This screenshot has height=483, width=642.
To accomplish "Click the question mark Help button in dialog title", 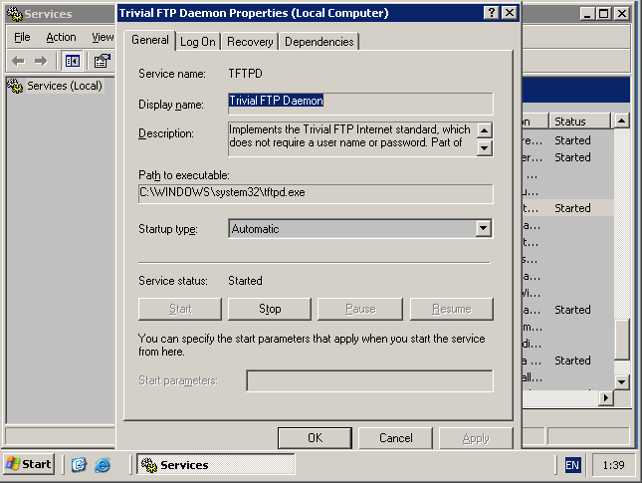I will pos(492,13).
